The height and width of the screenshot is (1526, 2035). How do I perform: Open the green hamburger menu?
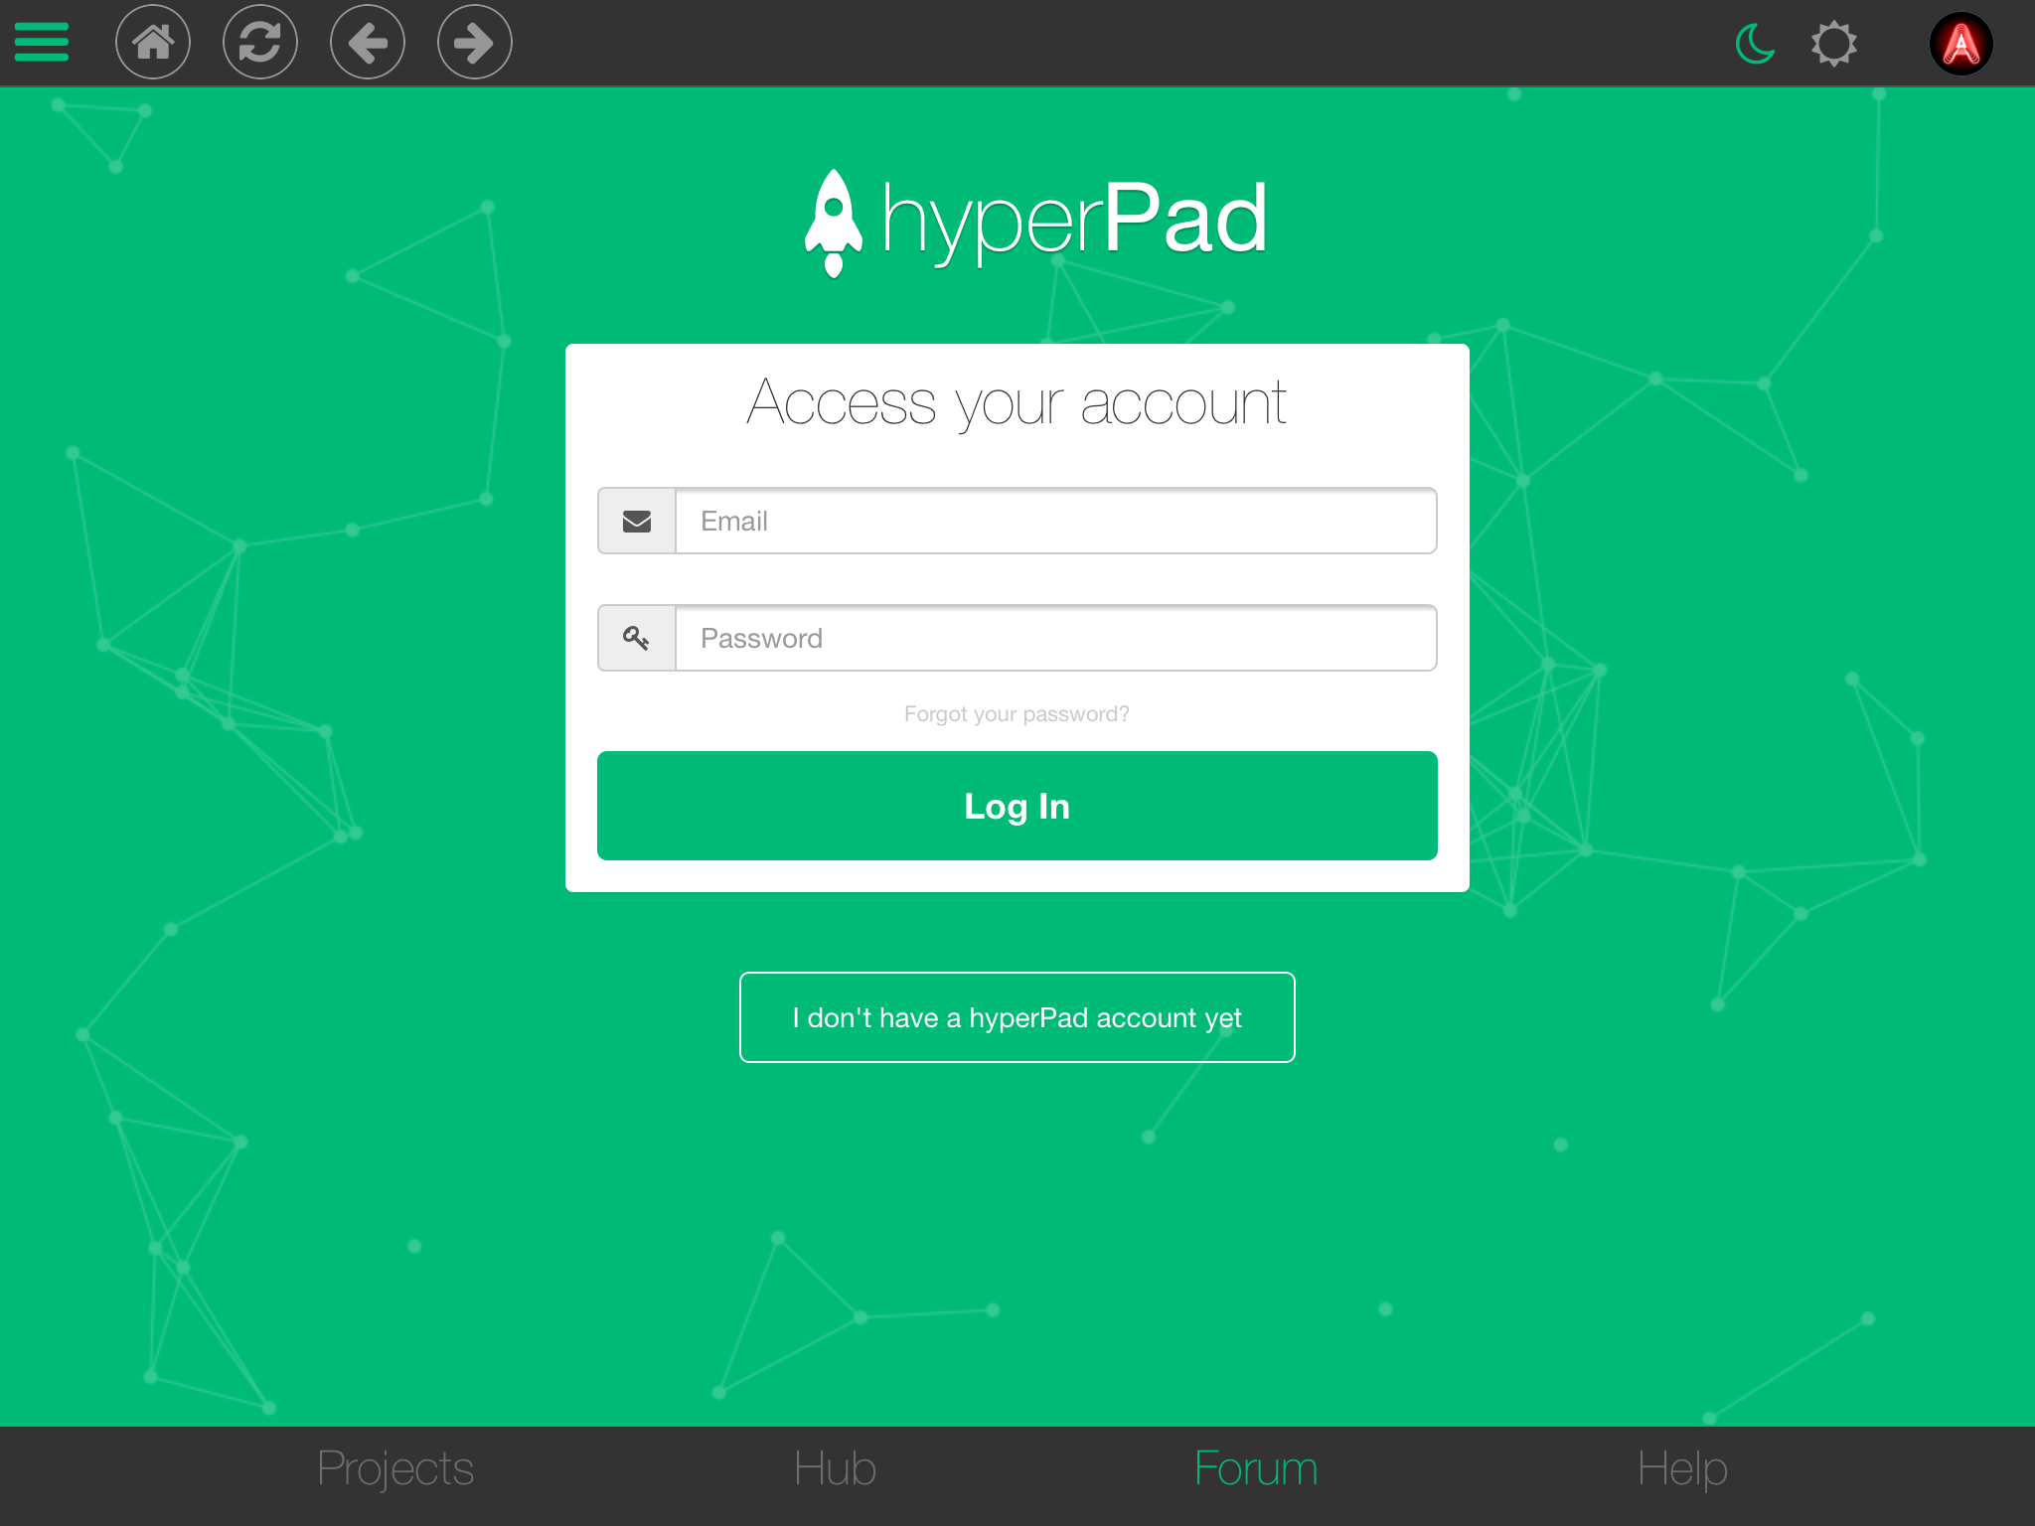pos(42,43)
